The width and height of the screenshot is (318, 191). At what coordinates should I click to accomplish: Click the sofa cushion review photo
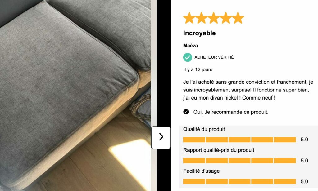75,95
